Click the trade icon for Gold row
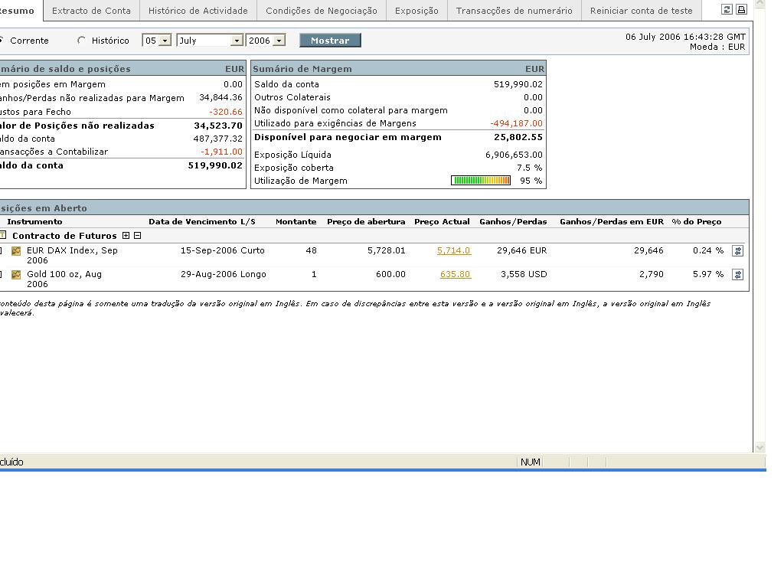 737,275
